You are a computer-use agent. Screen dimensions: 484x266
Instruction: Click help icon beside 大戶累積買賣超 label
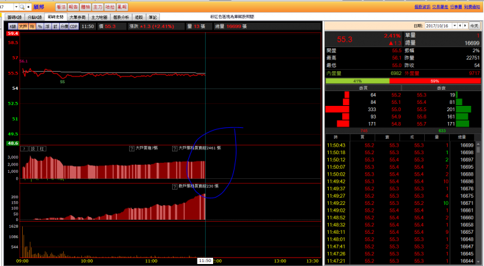(175, 148)
